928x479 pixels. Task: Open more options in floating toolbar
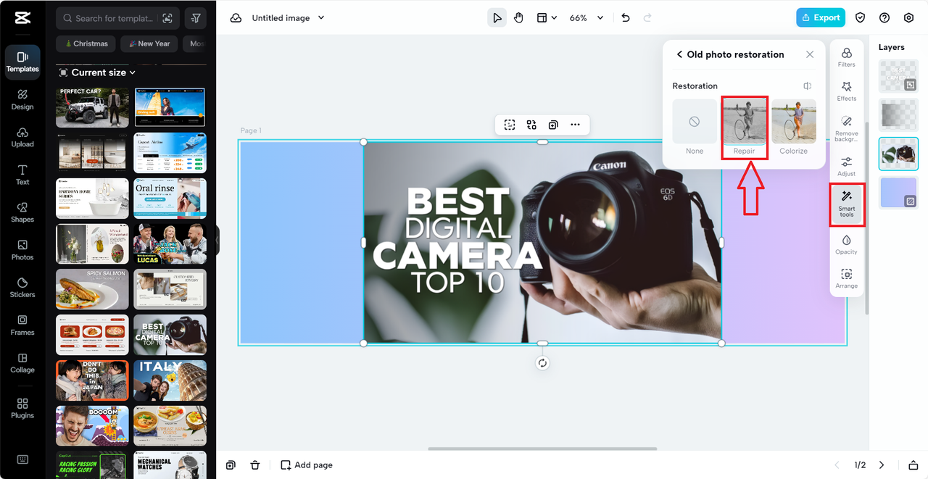[x=575, y=125]
